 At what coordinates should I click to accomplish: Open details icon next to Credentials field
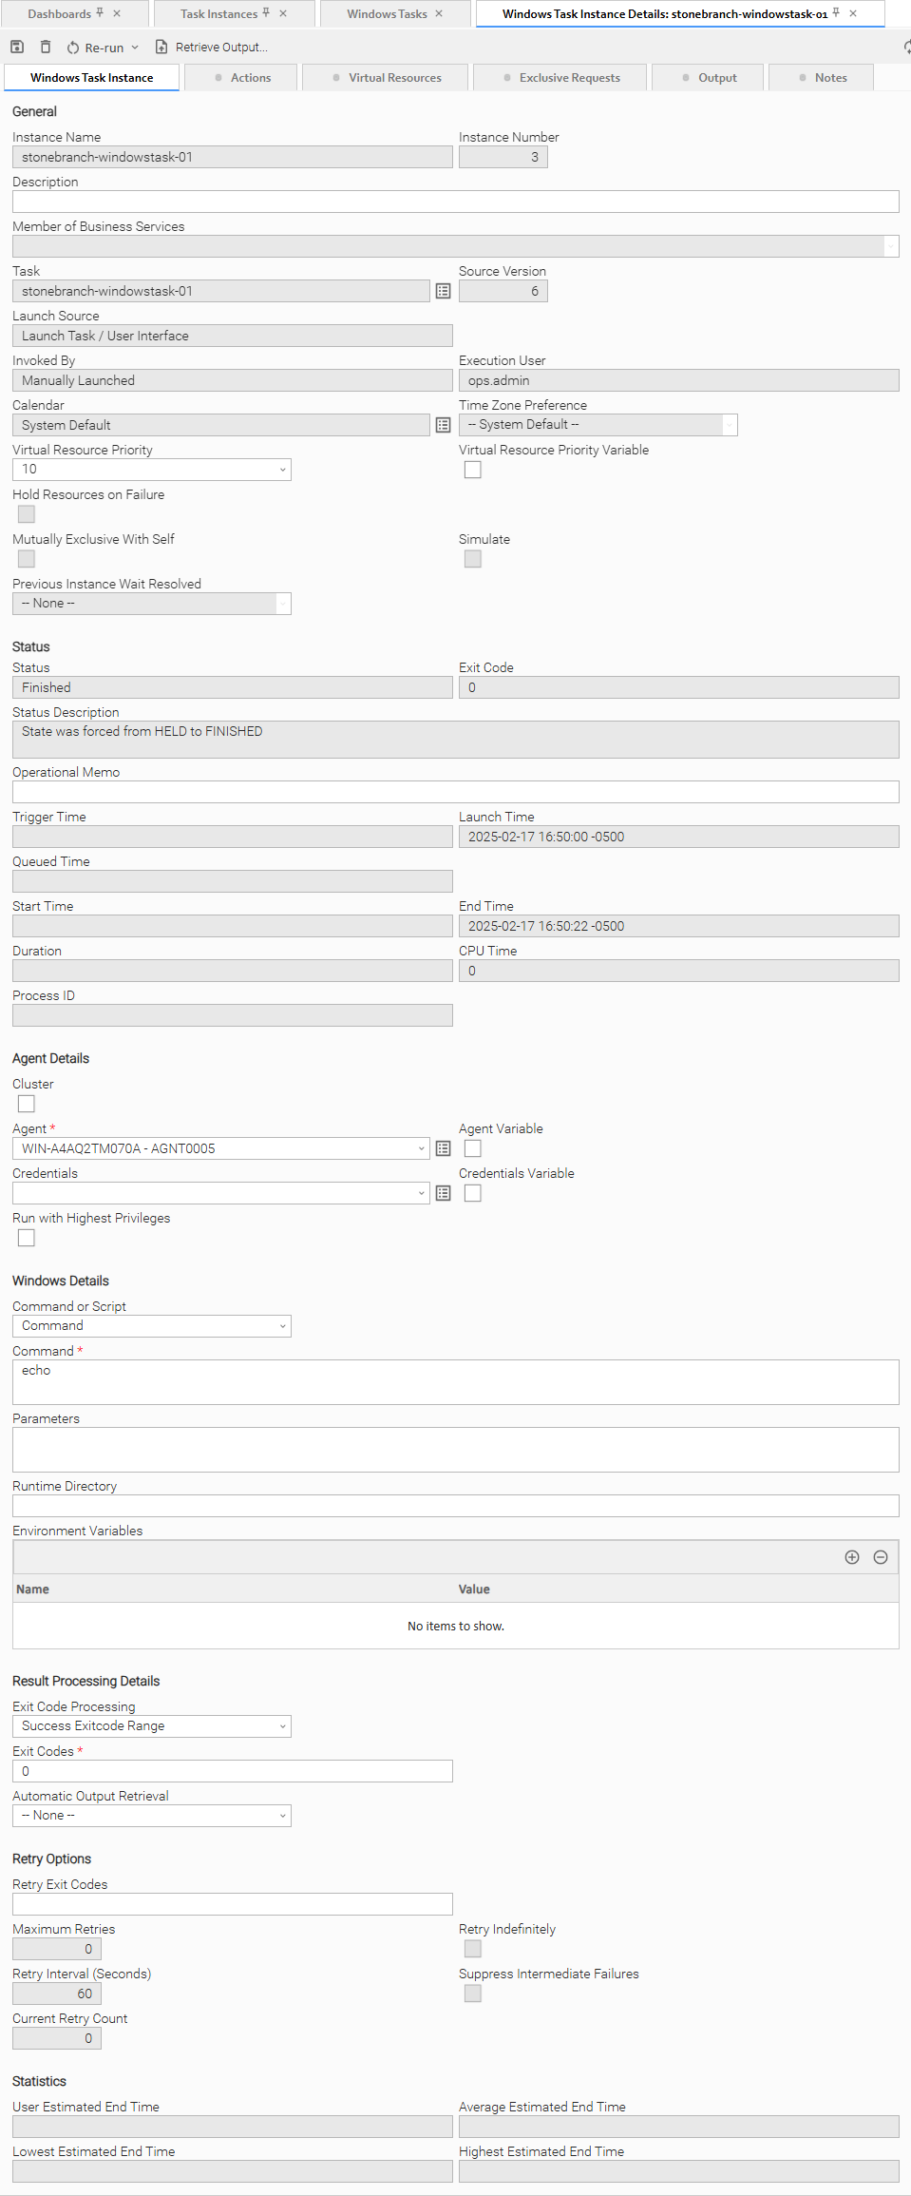coord(443,1193)
